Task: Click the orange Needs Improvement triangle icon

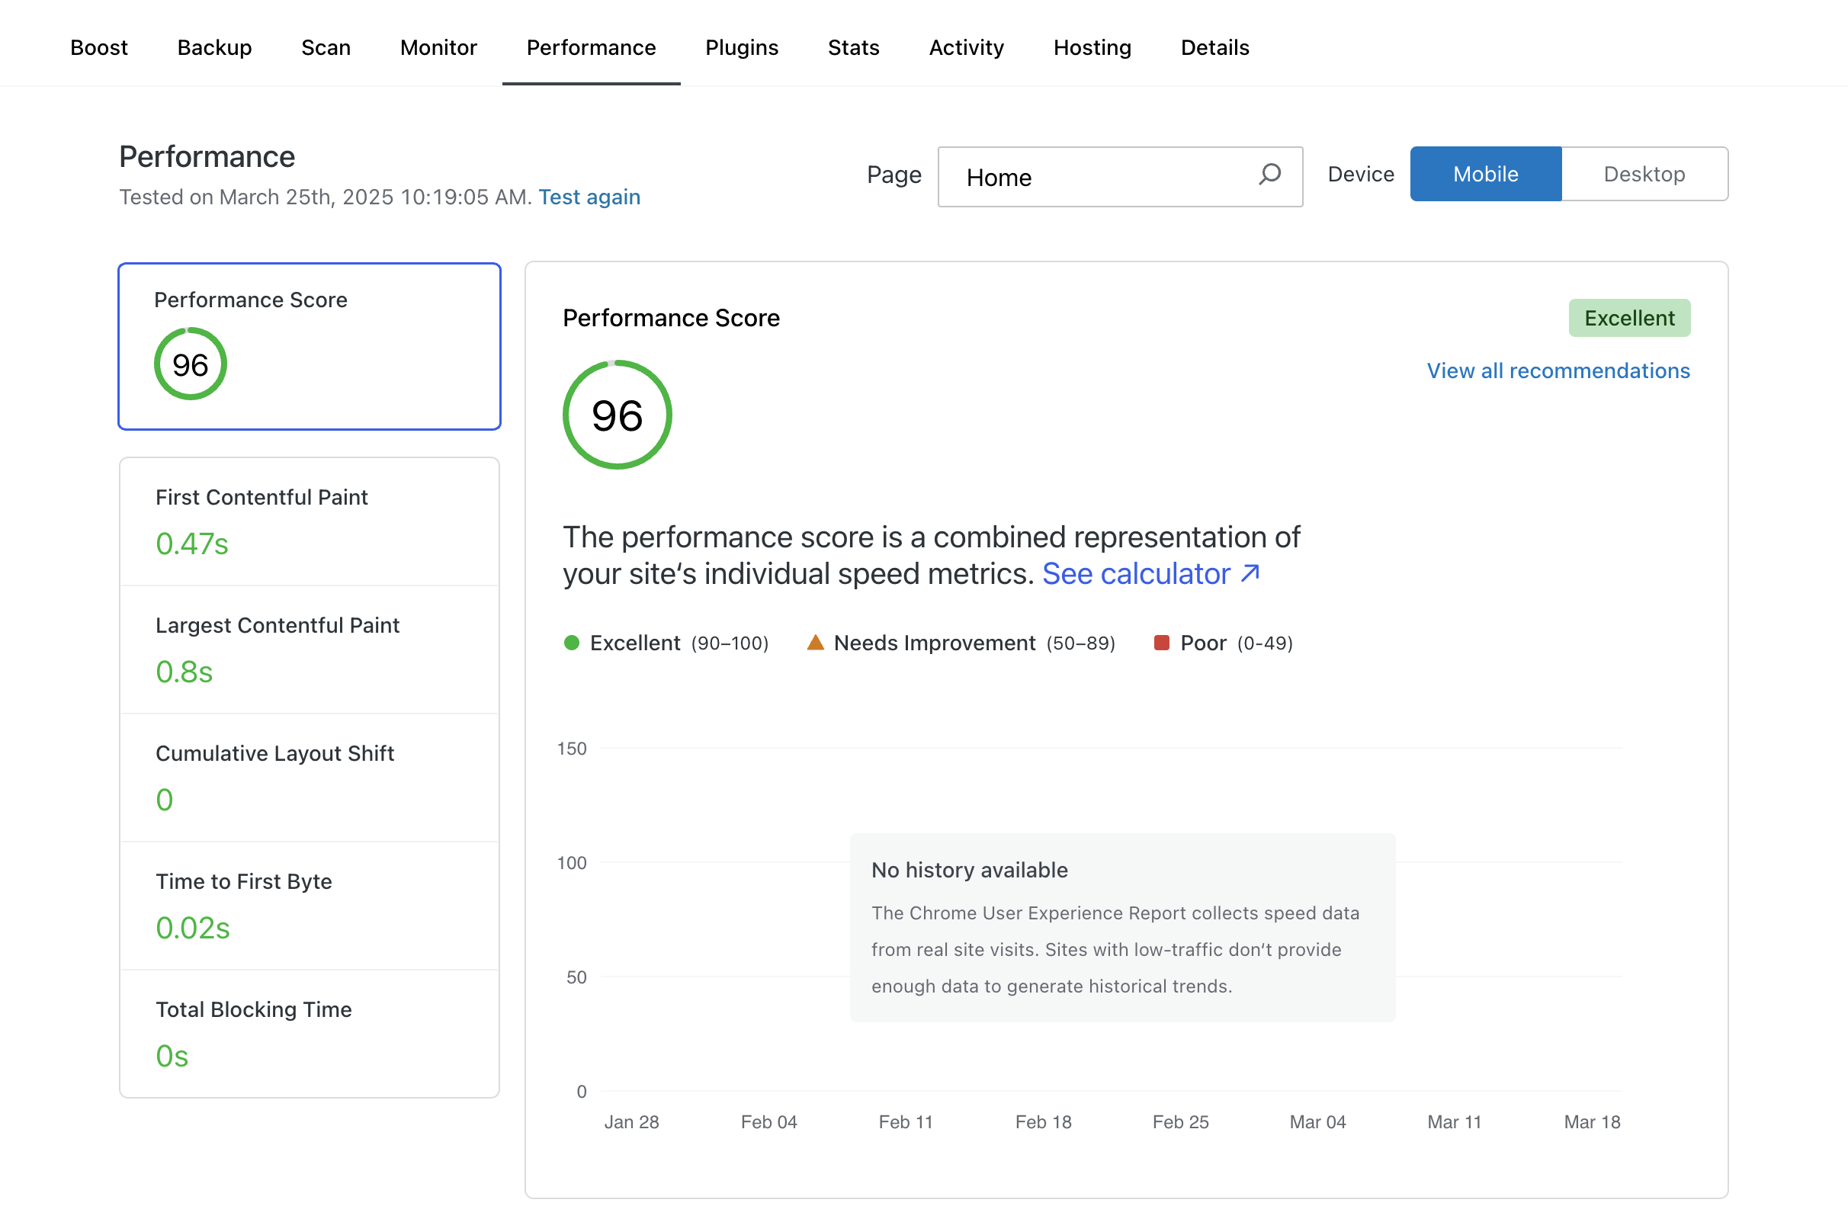Action: (814, 642)
